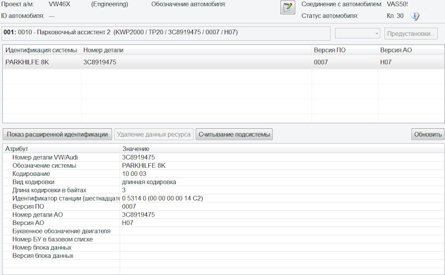Click the PARKHILFE 8K value in attributes

click(x=144, y=166)
